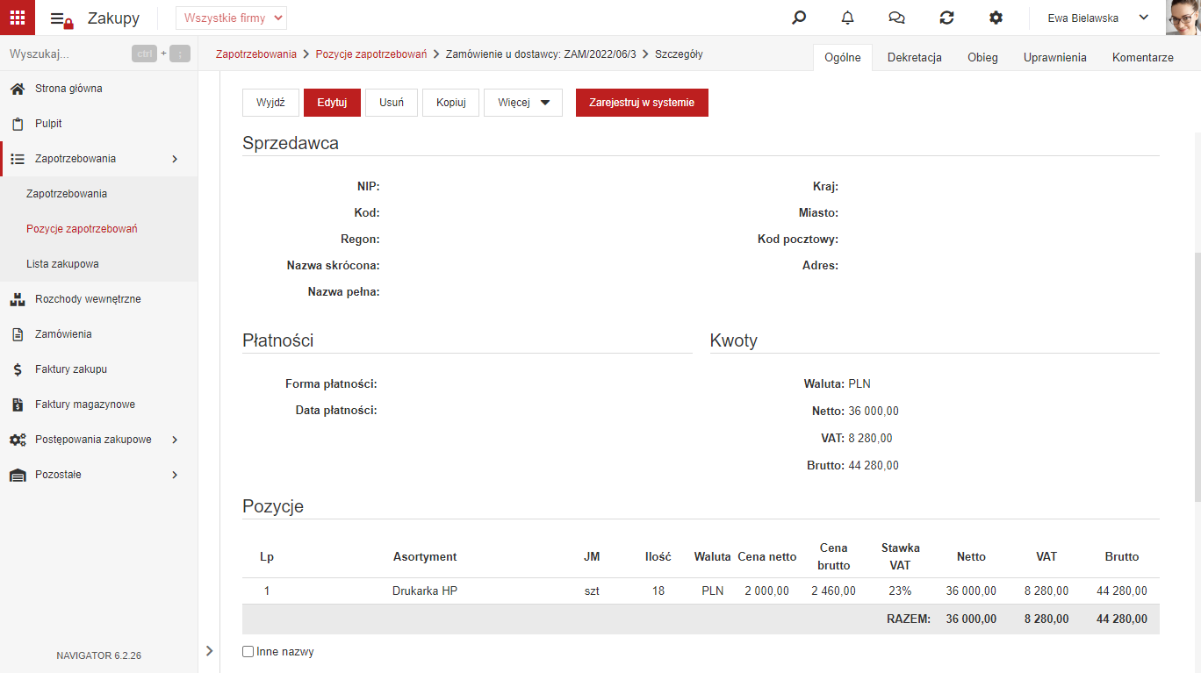1201x673 pixels.
Task: Open the Komentarze tab
Action: [x=1143, y=57]
